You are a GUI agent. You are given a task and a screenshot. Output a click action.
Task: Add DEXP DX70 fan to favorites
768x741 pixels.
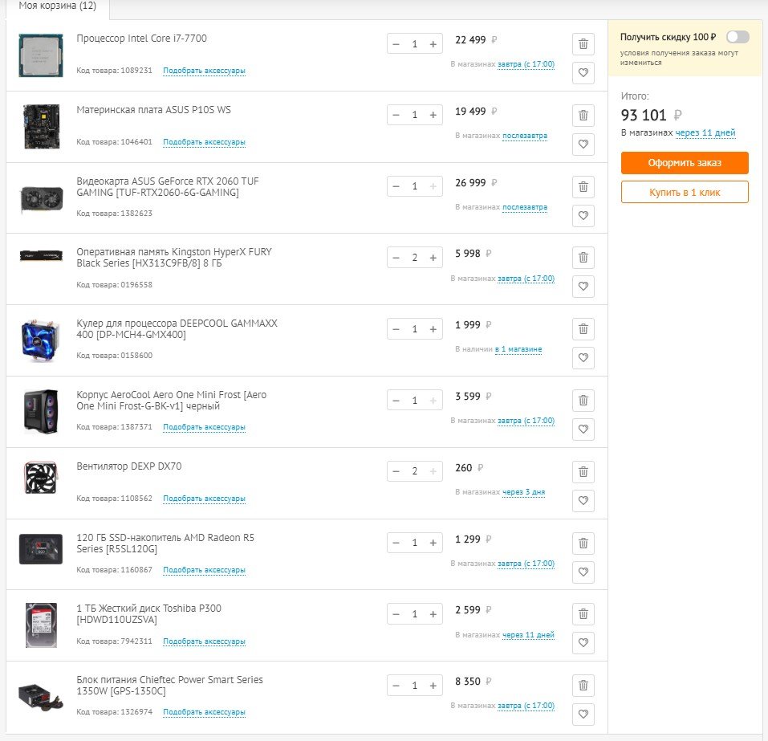click(x=583, y=501)
